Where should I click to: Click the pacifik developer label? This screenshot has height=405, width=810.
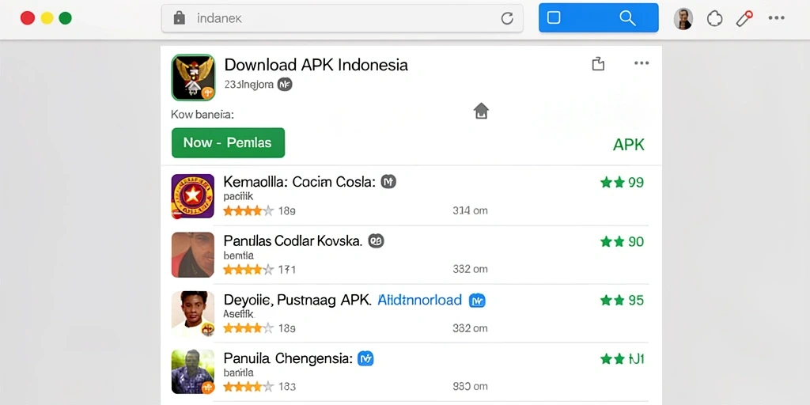tap(238, 197)
